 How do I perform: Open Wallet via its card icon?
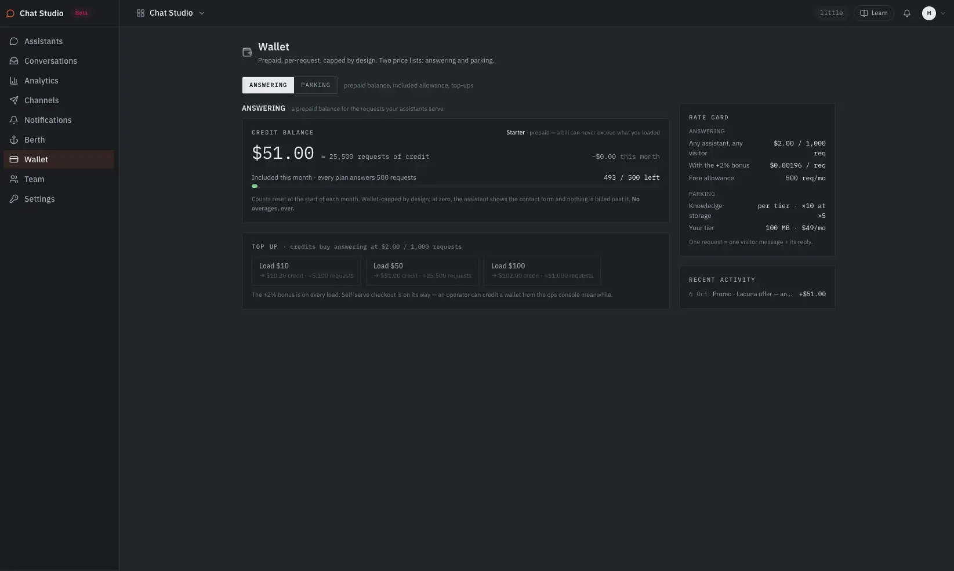click(14, 159)
